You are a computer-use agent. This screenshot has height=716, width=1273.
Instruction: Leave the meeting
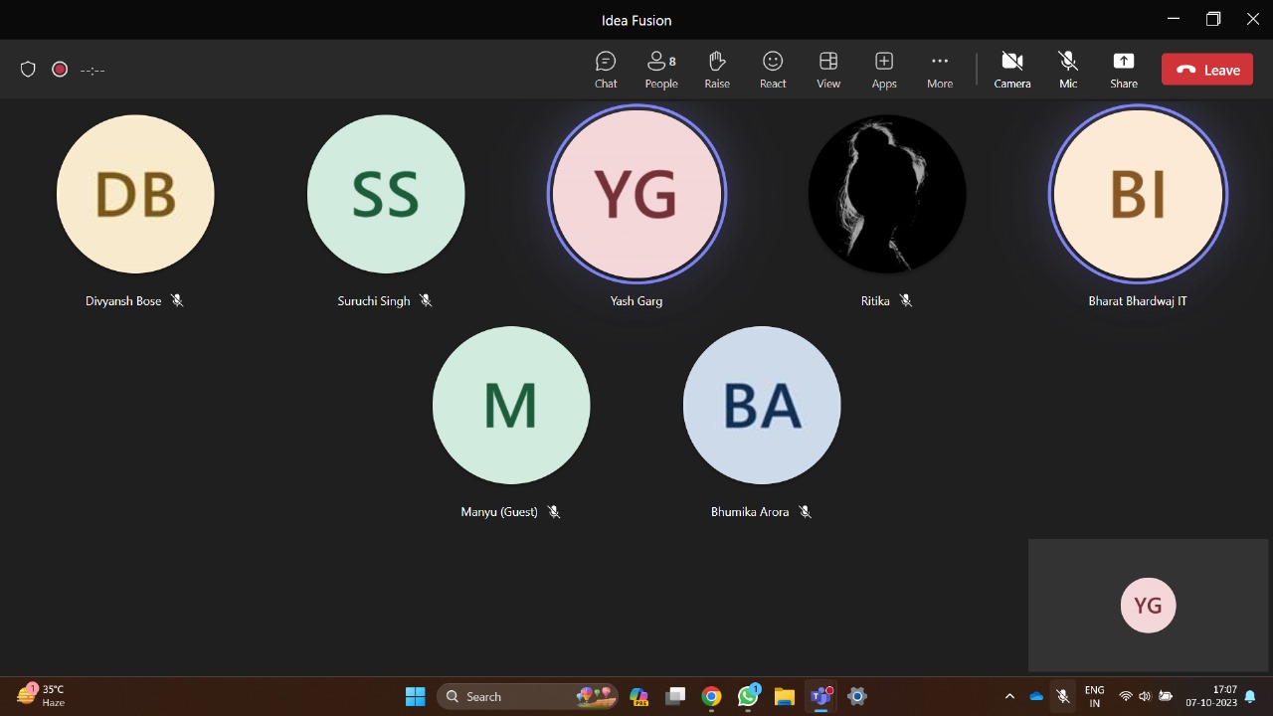click(x=1207, y=70)
